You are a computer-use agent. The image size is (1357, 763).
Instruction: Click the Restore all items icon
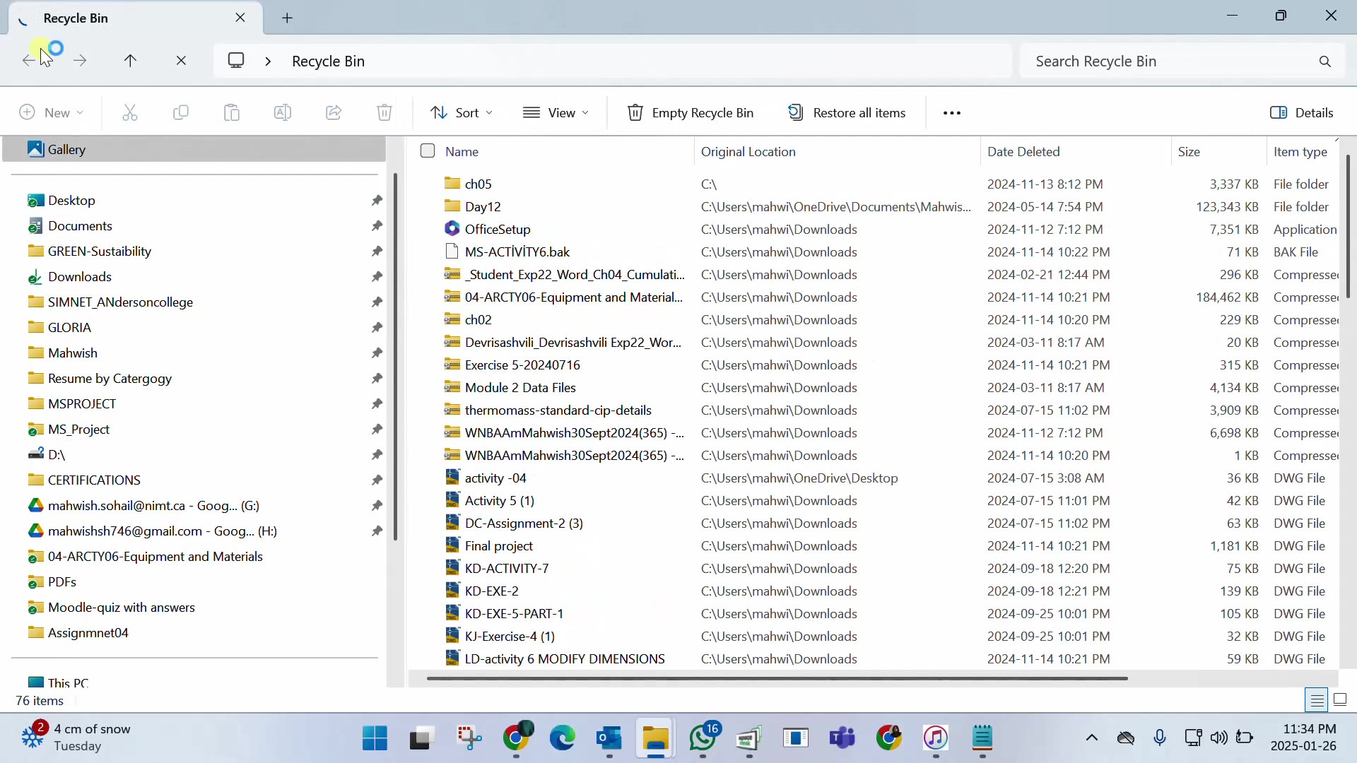tap(796, 113)
